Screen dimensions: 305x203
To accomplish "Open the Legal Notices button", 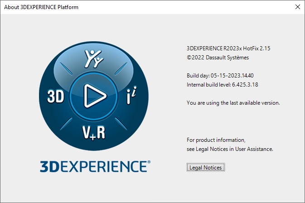I will click(205, 168).
